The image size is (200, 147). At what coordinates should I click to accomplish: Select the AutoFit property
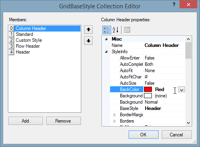pyautogui.click(x=126, y=71)
